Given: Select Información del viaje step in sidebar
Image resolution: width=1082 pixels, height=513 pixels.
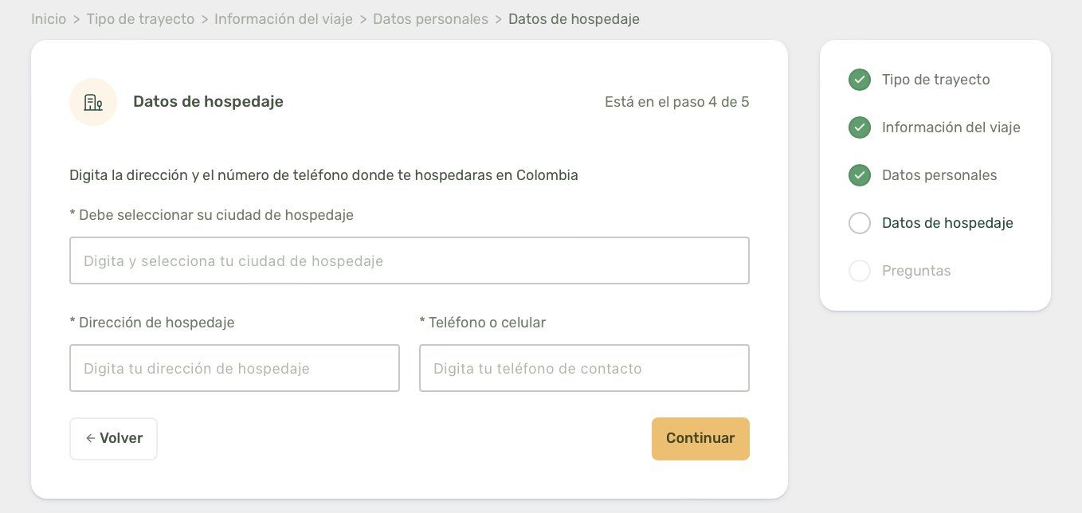Looking at the screenshot, I should tap(951, 127).
